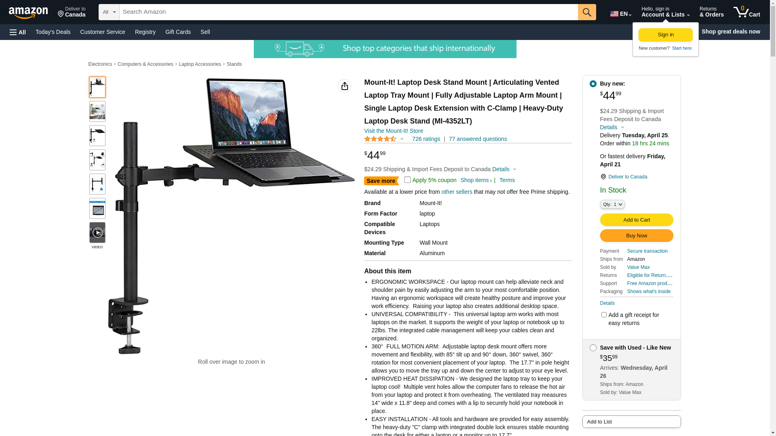Click the search magnifier button
Image resolution: width=776 pixels, height=436 pixels.
coord(587,12)
